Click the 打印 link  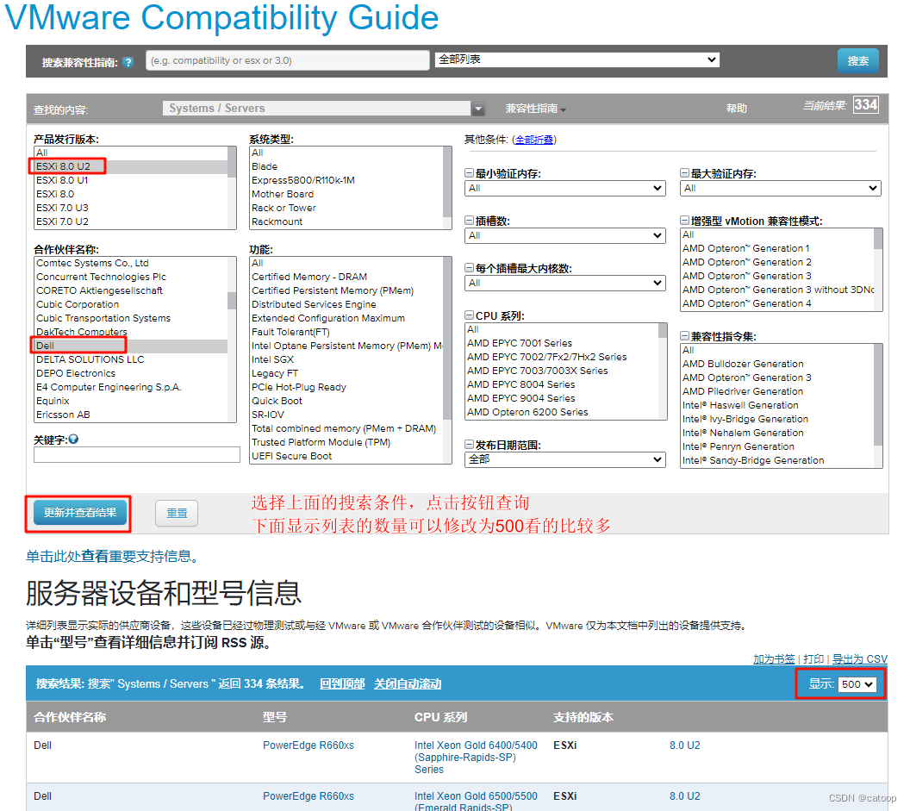coord(813,659)
